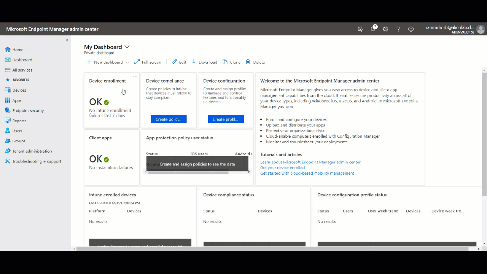The height and width of the screenshot is (274, 487).
Task: Select Endpoint security menu label
Action: [28, 110]
